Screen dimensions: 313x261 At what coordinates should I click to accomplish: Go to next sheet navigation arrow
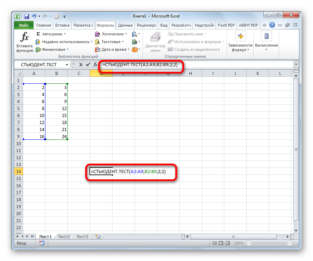pos(27,236)
